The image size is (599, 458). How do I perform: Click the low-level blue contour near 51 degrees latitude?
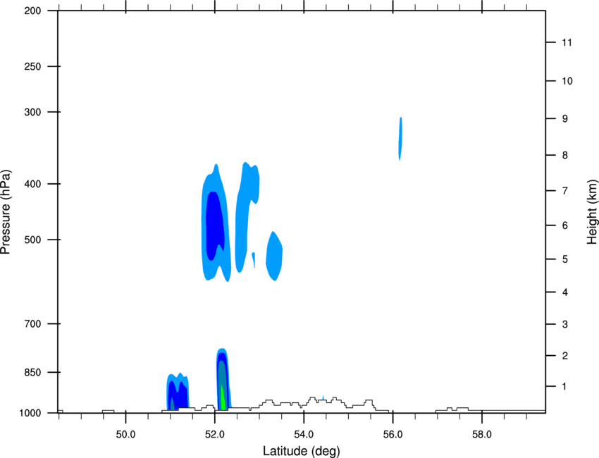(178, 392)
